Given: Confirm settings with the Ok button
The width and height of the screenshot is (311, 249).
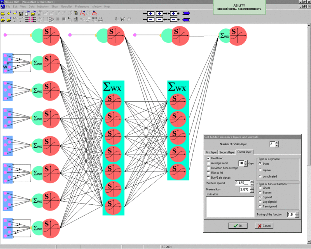Looking at the screenshot, I should pos(238,226).
